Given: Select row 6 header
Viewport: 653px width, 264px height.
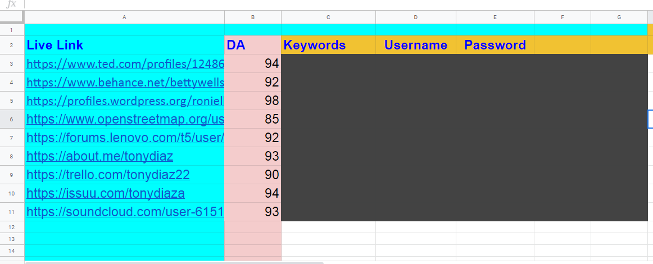Looking at the screenshot, I should 12,120.
